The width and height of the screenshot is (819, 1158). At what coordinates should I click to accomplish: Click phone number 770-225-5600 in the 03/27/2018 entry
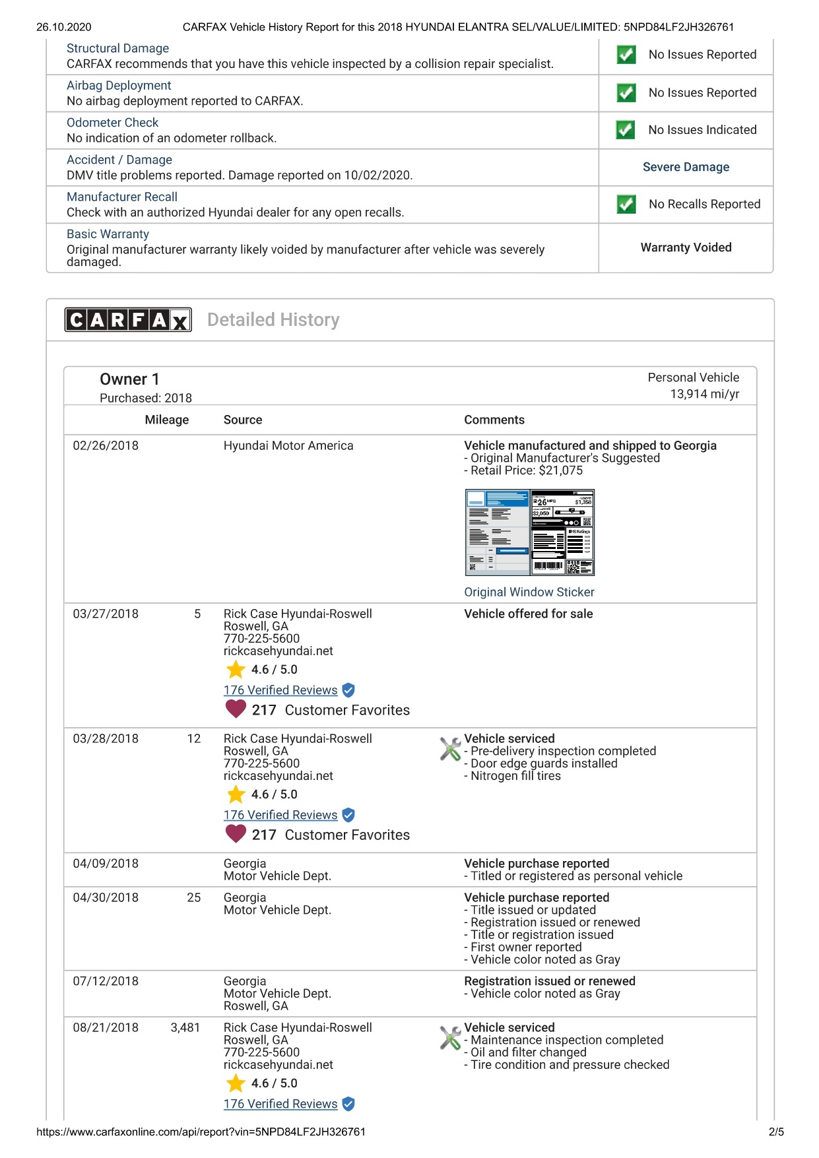[x=261, y=639]
